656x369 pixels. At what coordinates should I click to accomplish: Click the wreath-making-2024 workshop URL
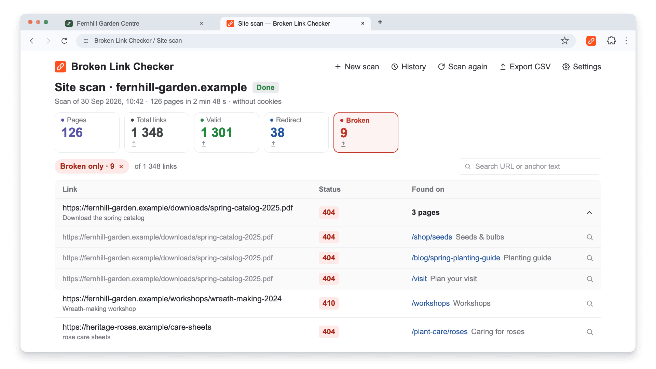[x=172, y=299]
